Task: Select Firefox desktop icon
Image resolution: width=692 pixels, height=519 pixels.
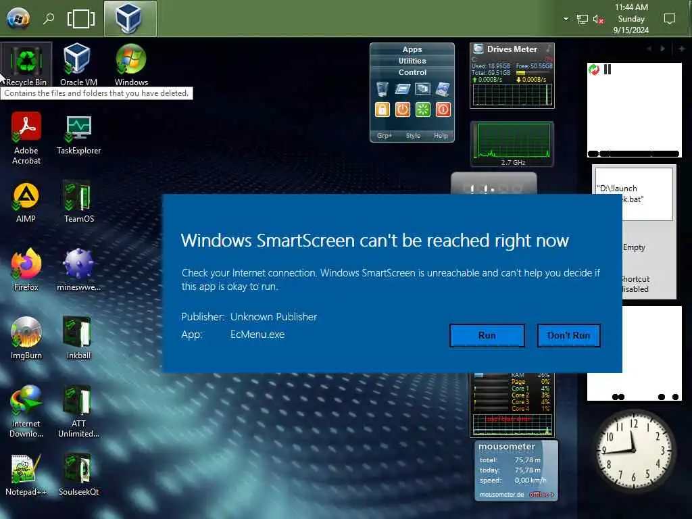Action: pyautogui.click(x=26, y=270)
